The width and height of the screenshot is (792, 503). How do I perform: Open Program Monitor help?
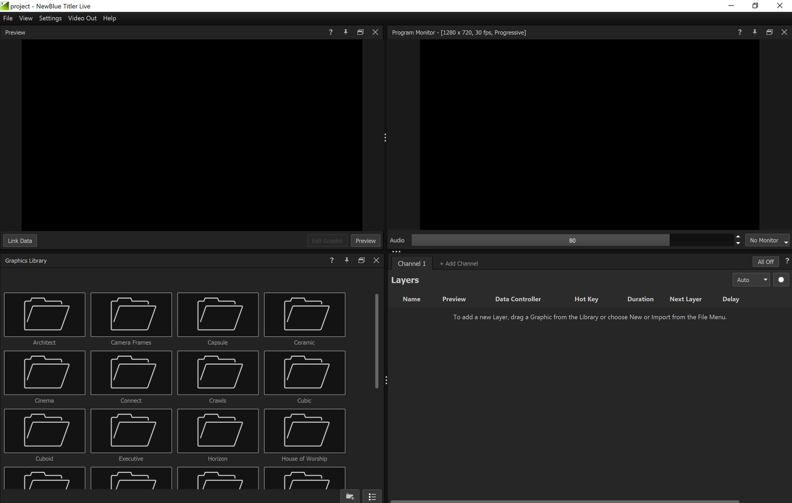click(x=740, y=32)
